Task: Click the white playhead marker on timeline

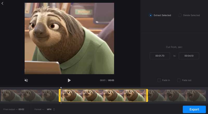Action: [x=61, y=88]
